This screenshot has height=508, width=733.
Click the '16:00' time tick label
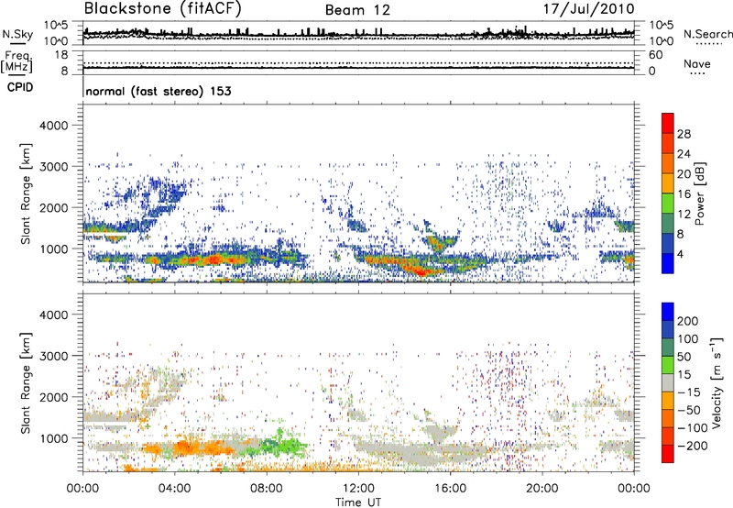coord(450,489)
